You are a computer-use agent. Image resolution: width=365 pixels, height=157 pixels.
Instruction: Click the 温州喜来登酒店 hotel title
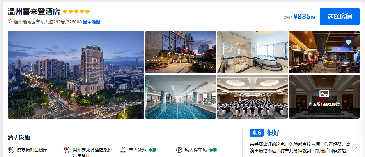tap(34, 12)
